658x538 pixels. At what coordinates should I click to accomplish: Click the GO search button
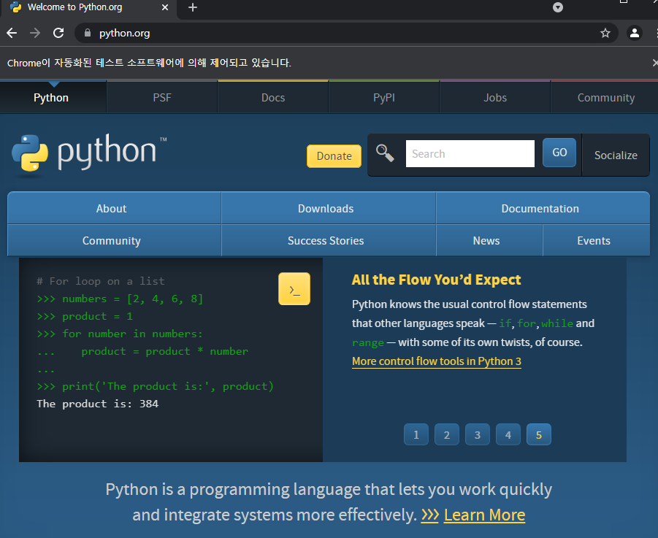point(559,153)
